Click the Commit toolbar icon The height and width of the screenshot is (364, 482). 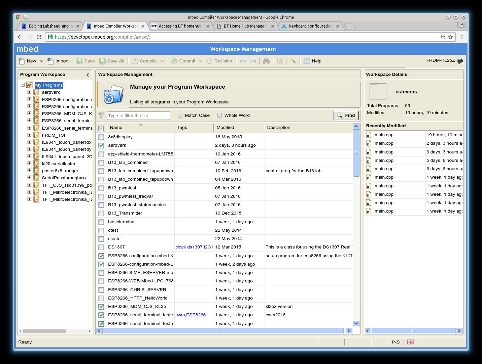click(x=174, y=61)
